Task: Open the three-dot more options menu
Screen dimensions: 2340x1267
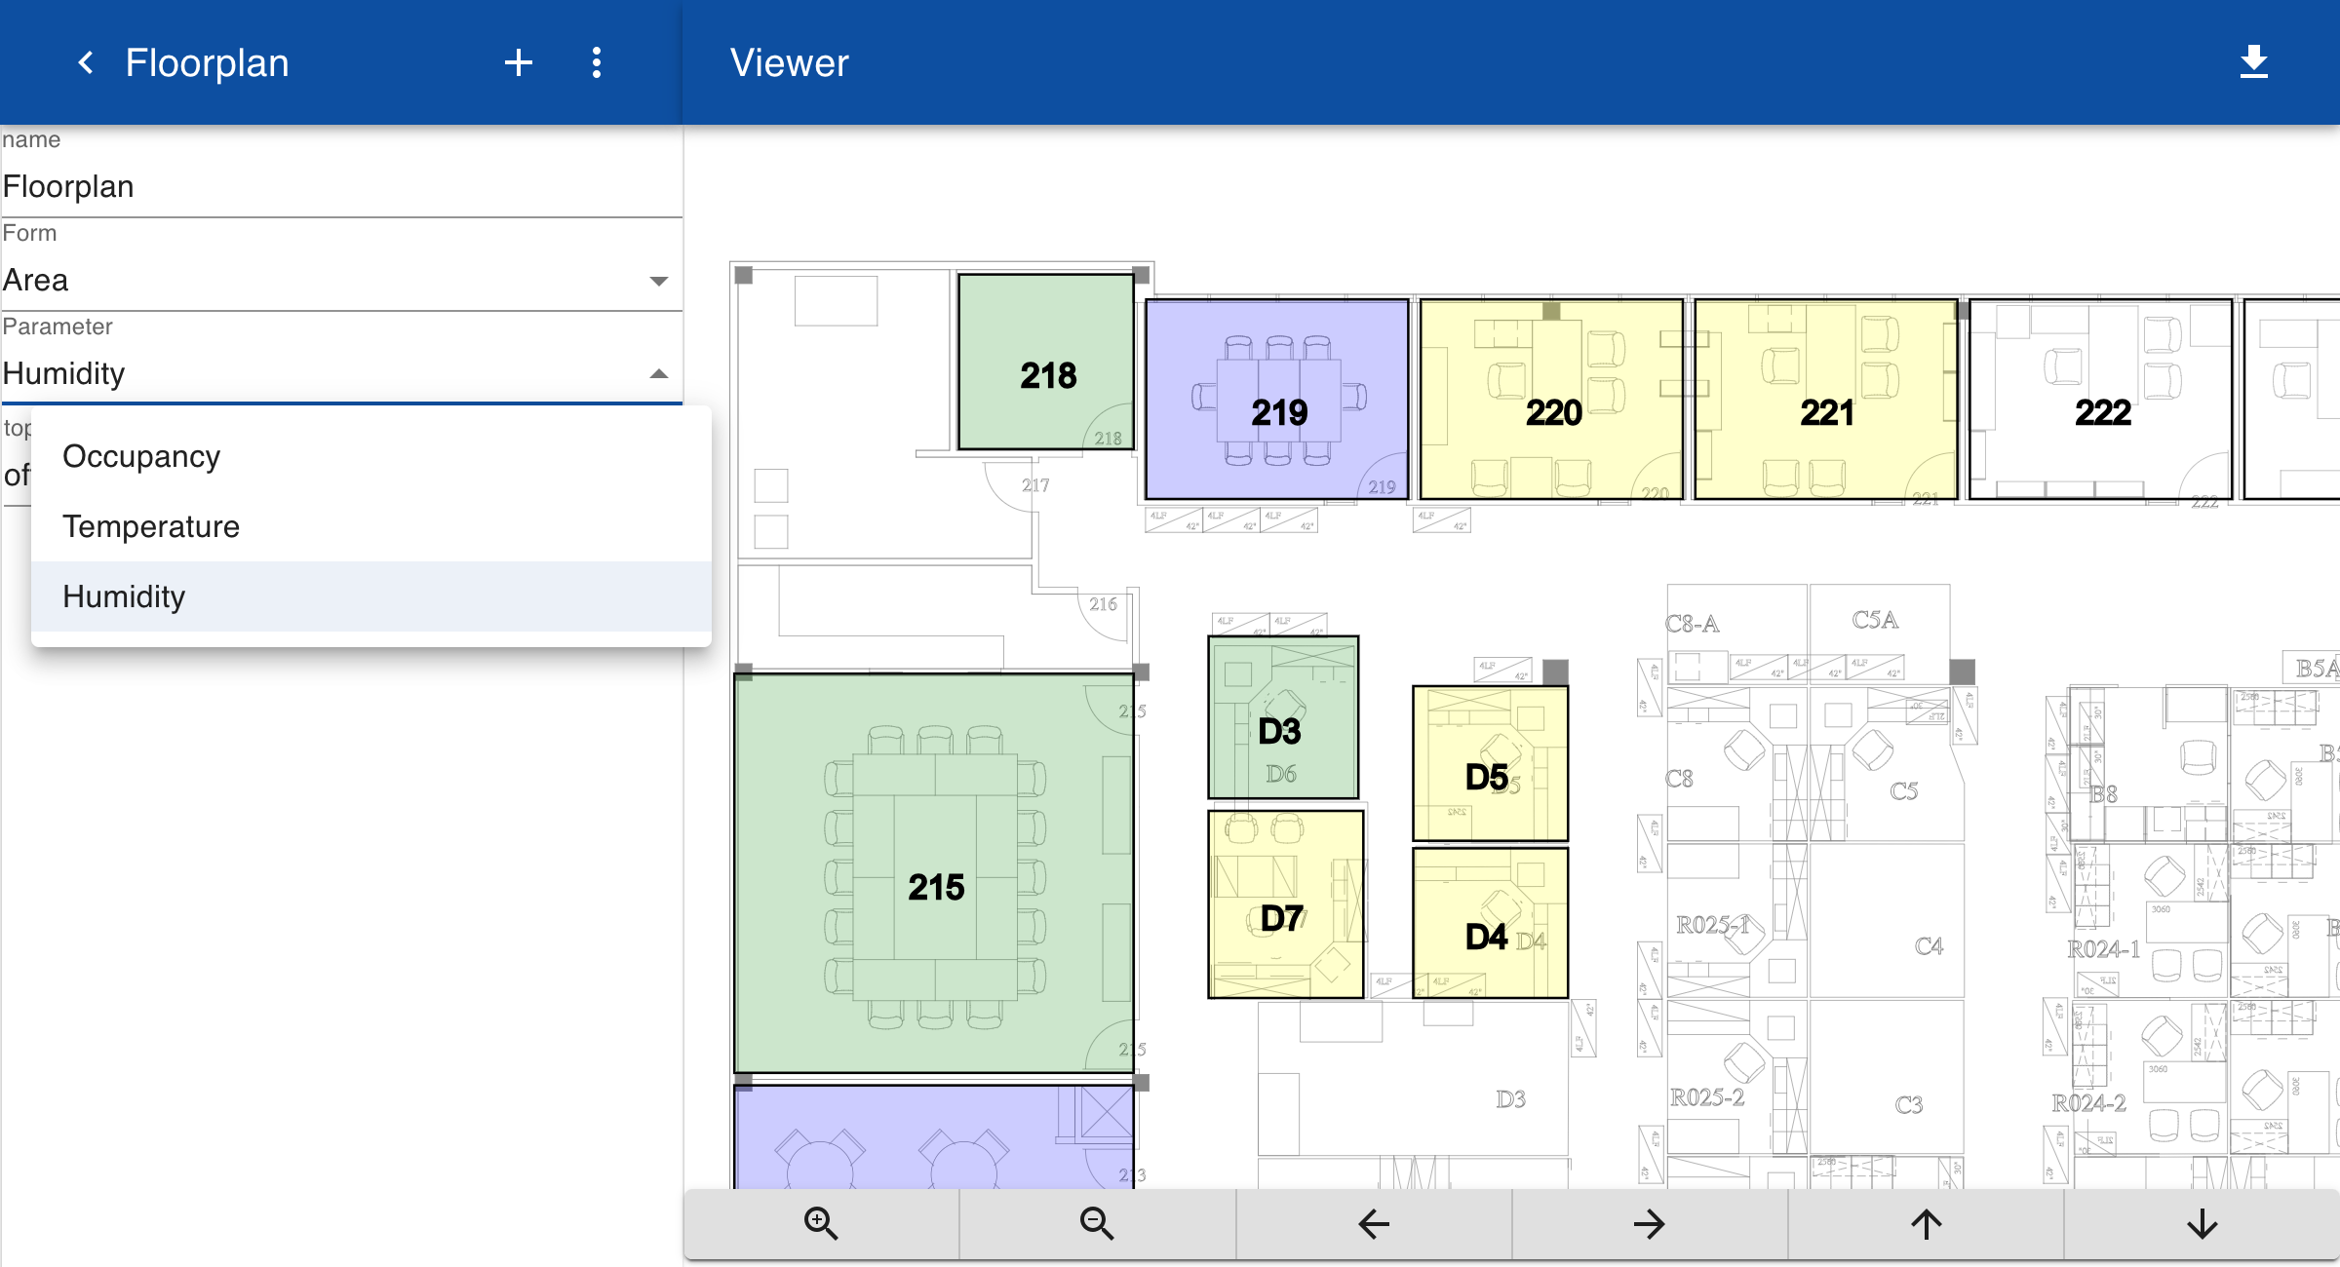Action: (597, 63)
